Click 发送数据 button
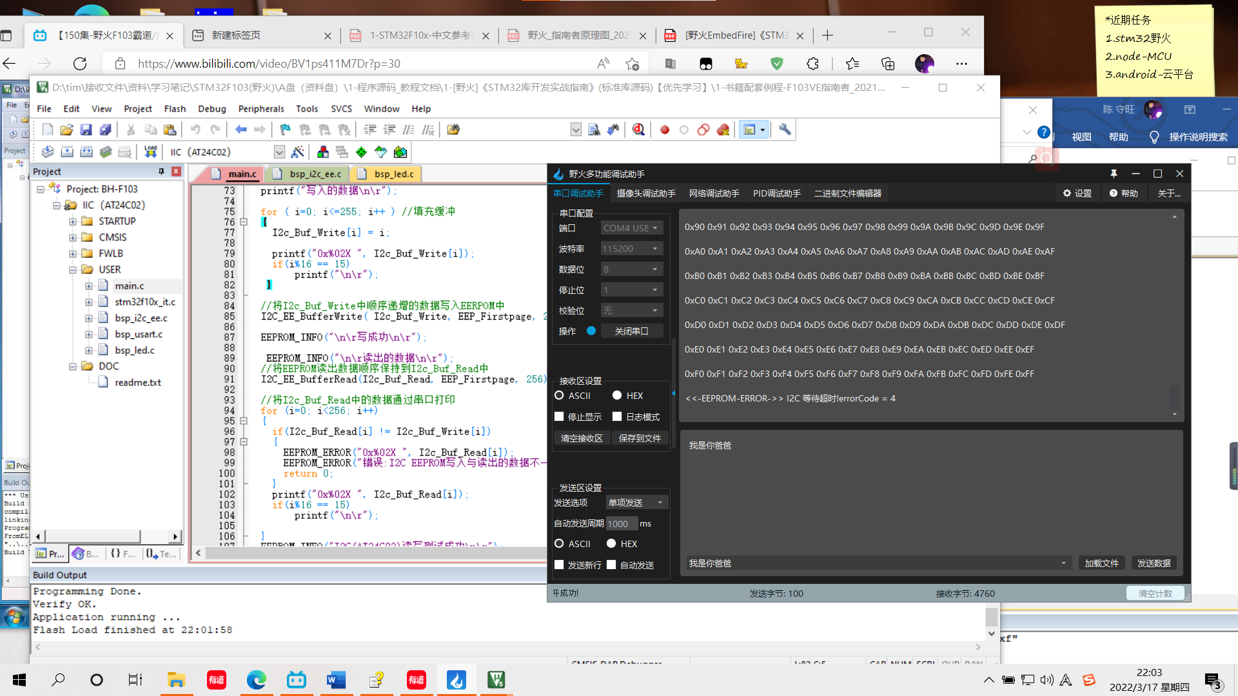This screenshot has width=1238, height=696. click(1154, 563)
